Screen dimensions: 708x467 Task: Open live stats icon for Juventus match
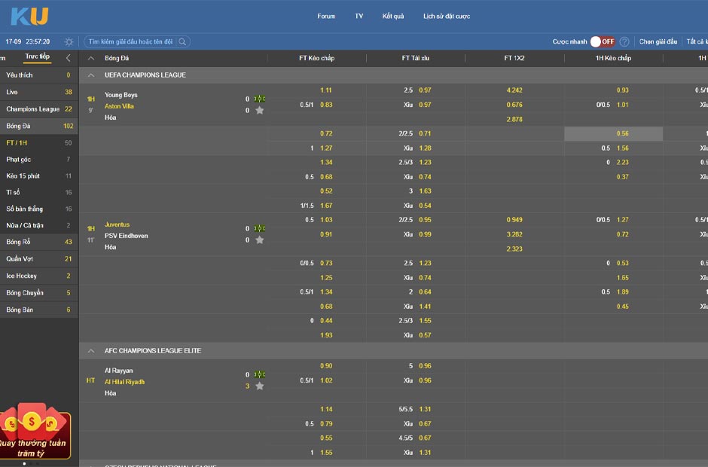pos(260,228)
